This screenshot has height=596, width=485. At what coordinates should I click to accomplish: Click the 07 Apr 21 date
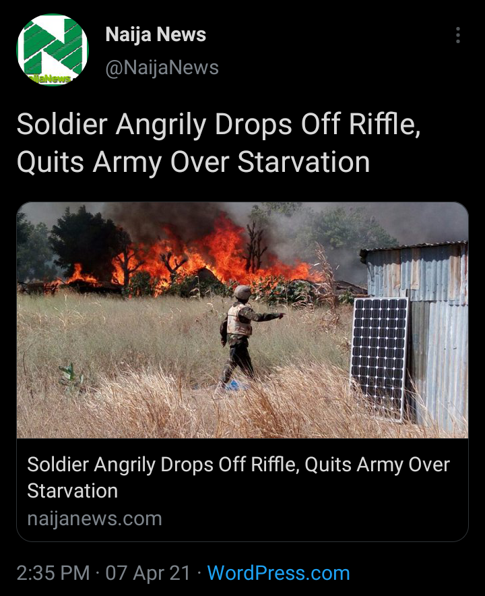pos(148,573)
